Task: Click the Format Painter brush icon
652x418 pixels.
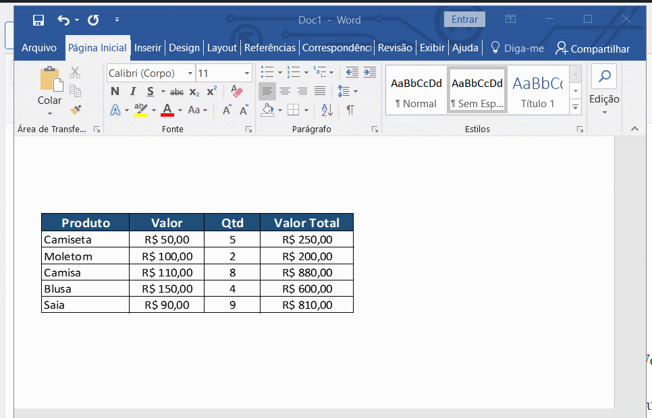Action: 75,109
